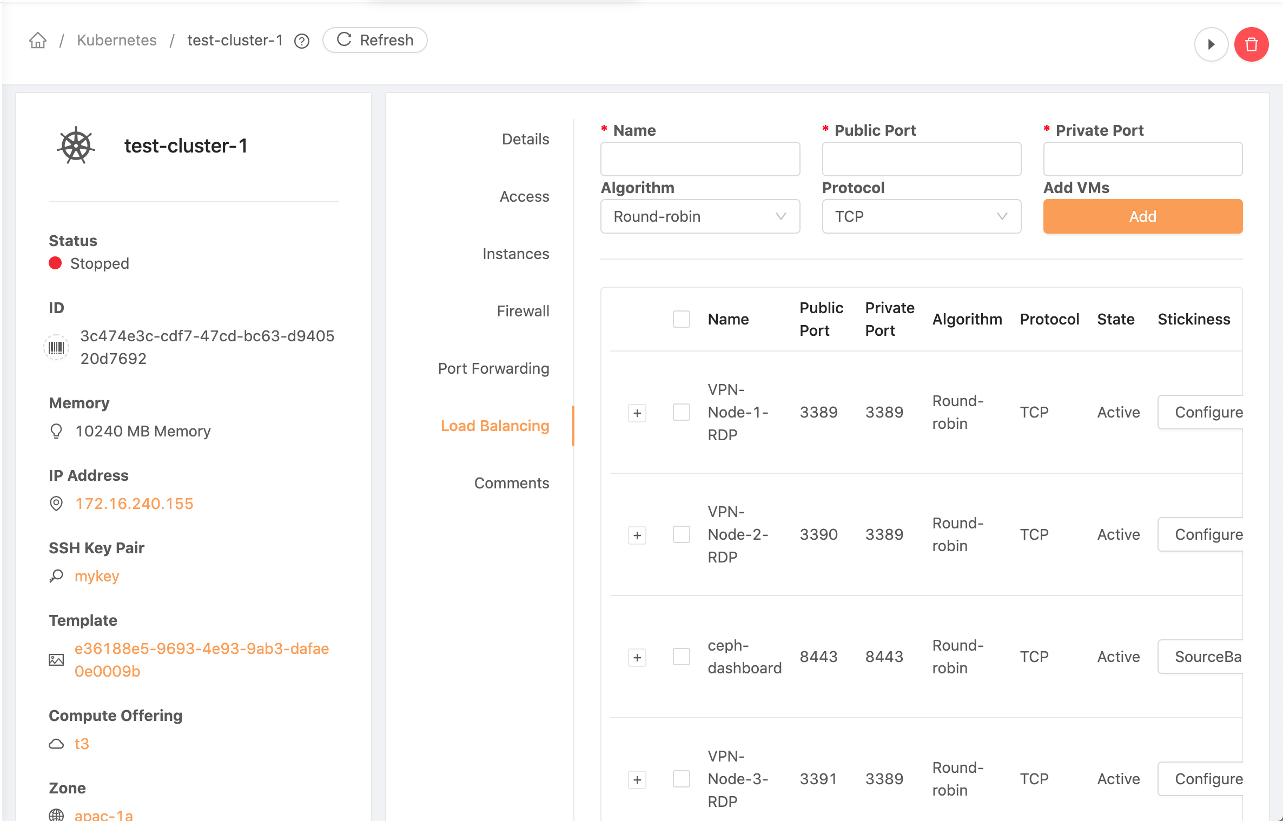Start cluster using the play icon

point(1211,44)
